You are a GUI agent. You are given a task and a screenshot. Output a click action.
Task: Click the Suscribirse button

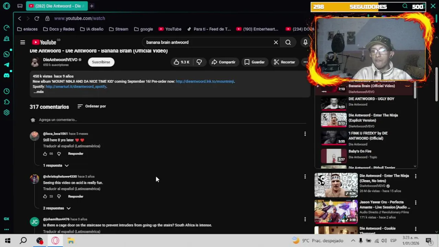click(x=101, y=62)
